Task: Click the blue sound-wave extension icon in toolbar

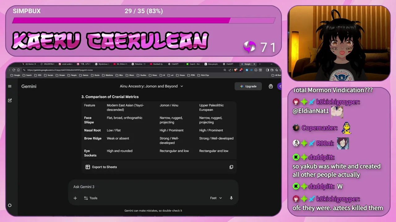Action: click(x=251, y=70)
